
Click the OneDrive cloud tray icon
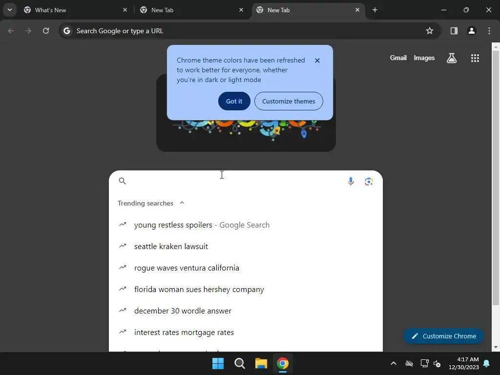pos(409,363)
